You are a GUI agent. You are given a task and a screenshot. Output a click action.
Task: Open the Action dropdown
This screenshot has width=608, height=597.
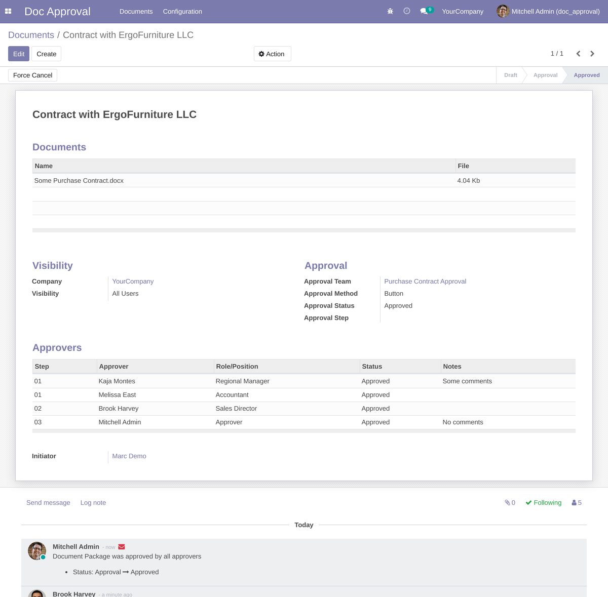(x=272, y=54)
